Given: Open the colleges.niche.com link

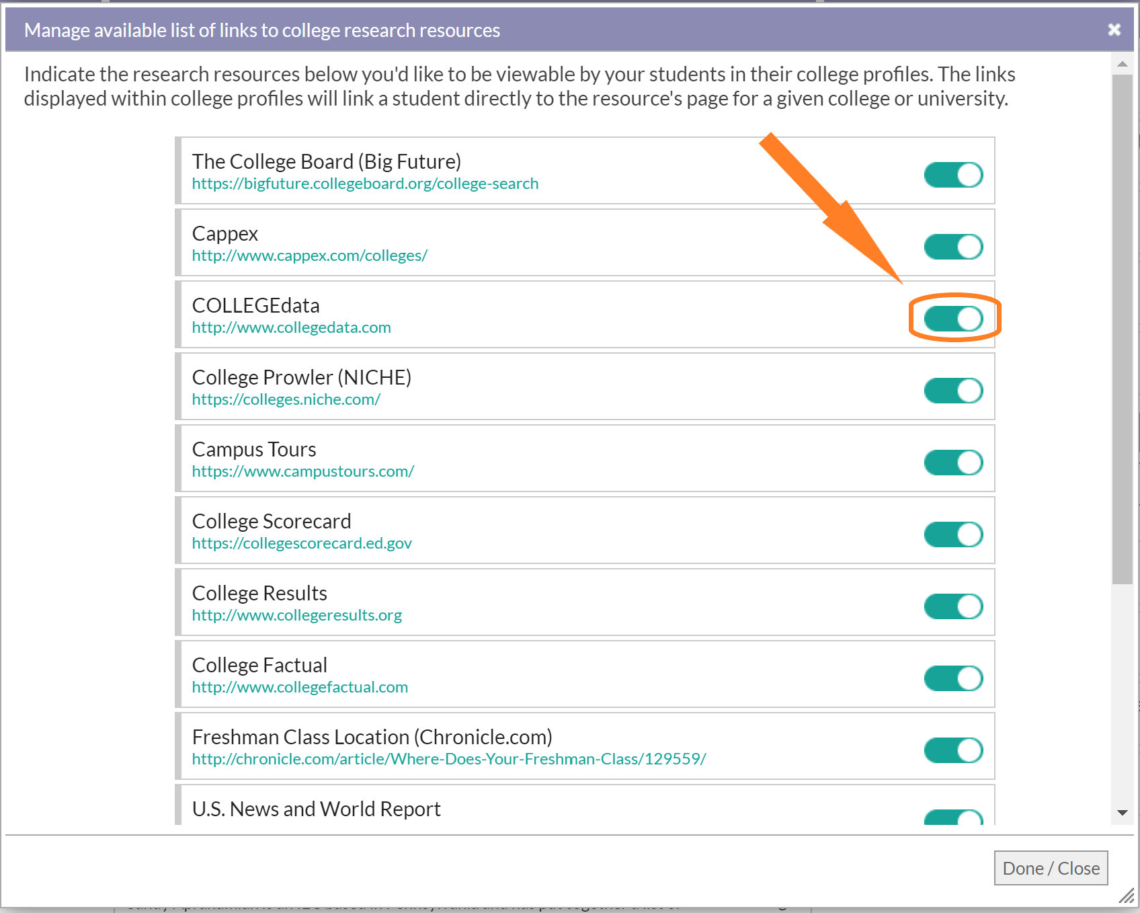Looking at the screenshot, I should [x=286, y=399].
